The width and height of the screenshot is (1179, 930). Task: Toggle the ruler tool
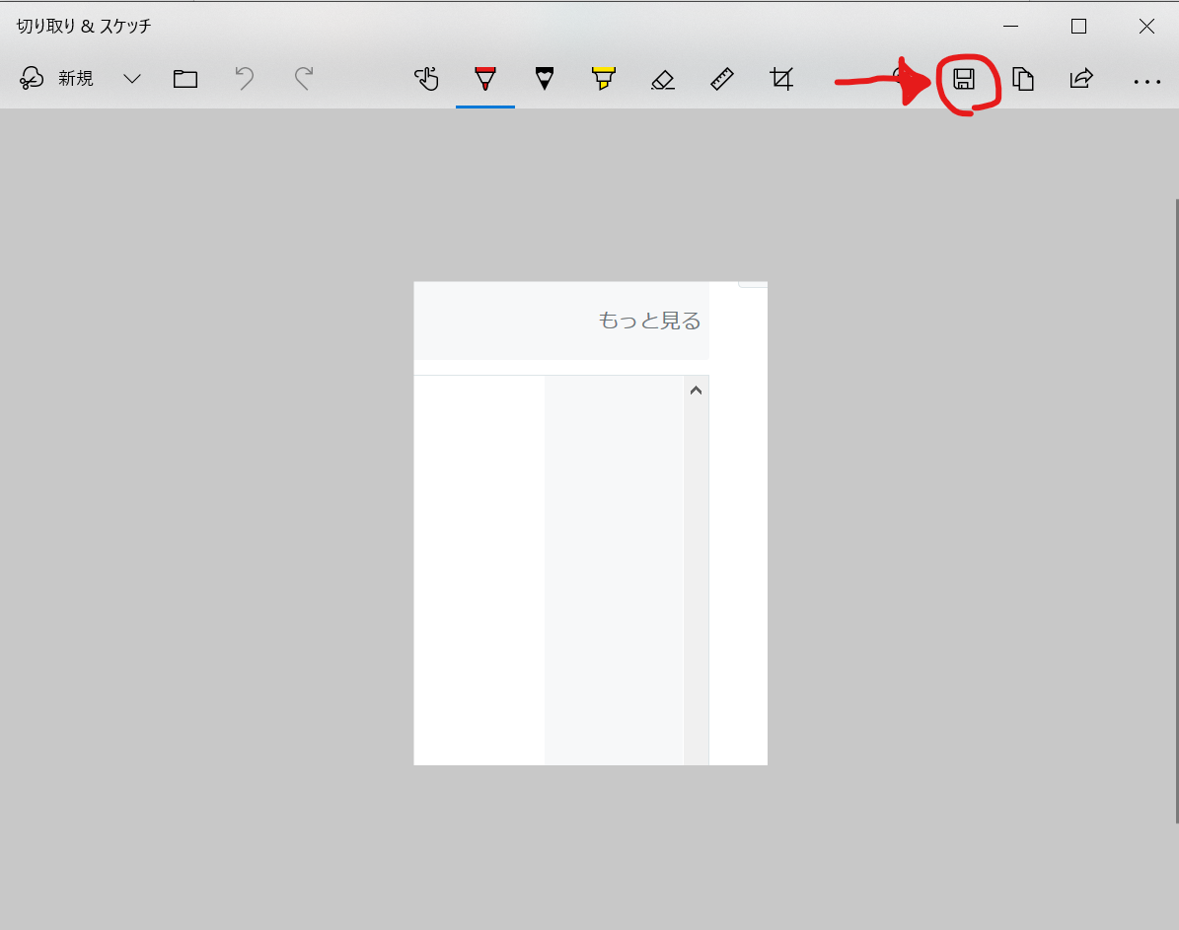[722, 79]
